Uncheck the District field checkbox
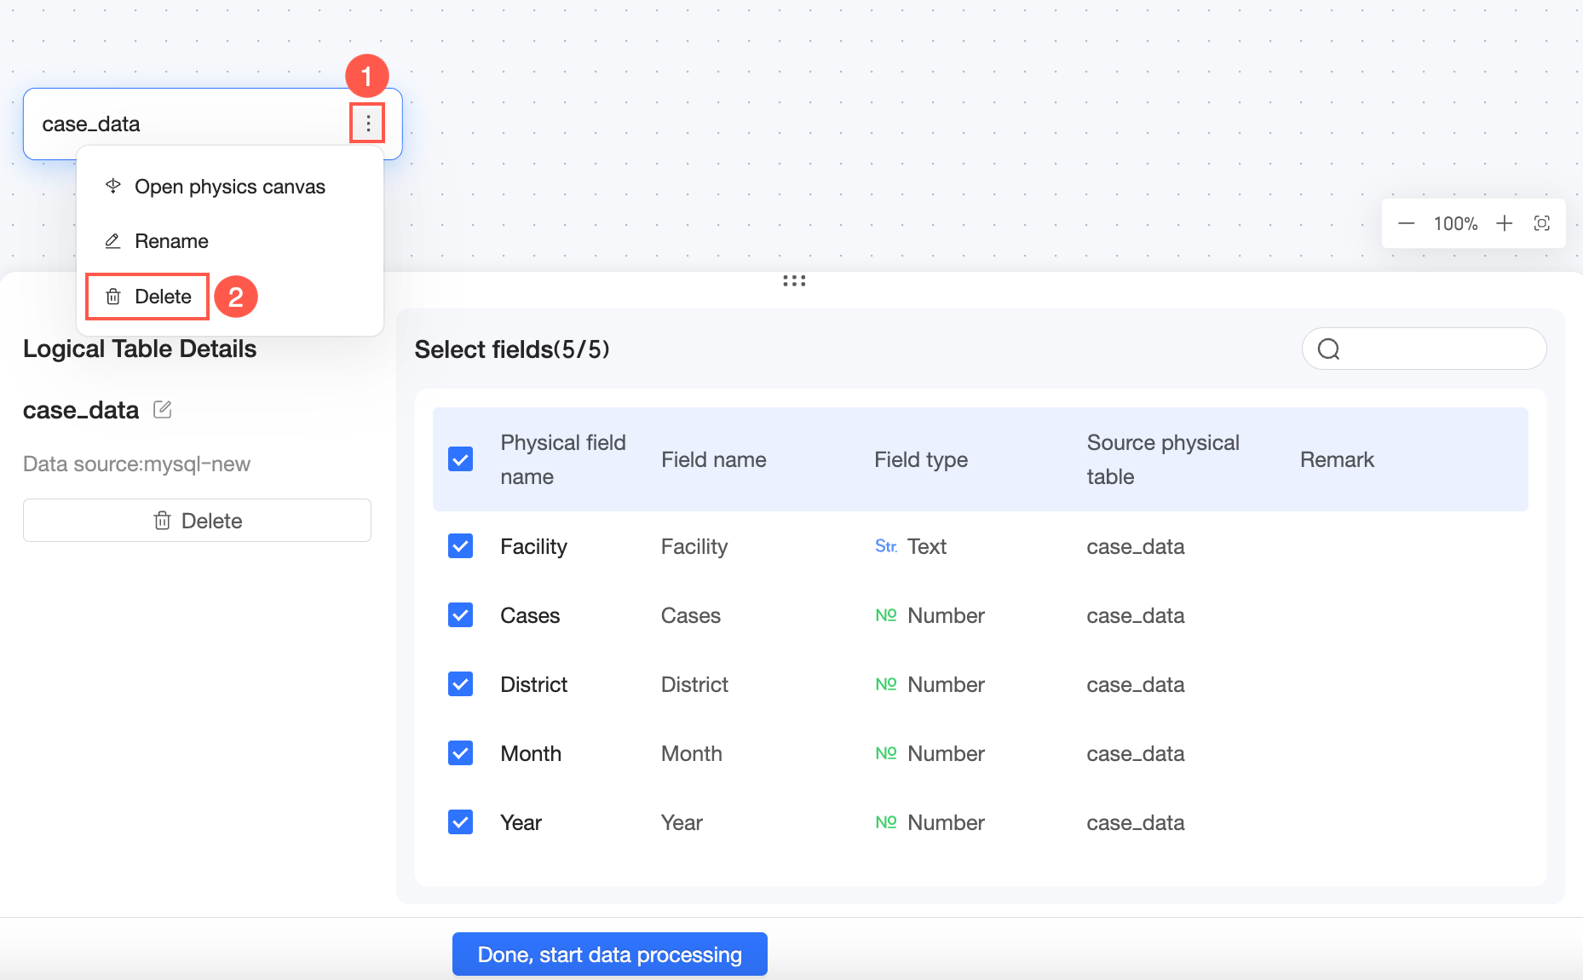This screenshot has width=1583, height=980. [461, 684]
